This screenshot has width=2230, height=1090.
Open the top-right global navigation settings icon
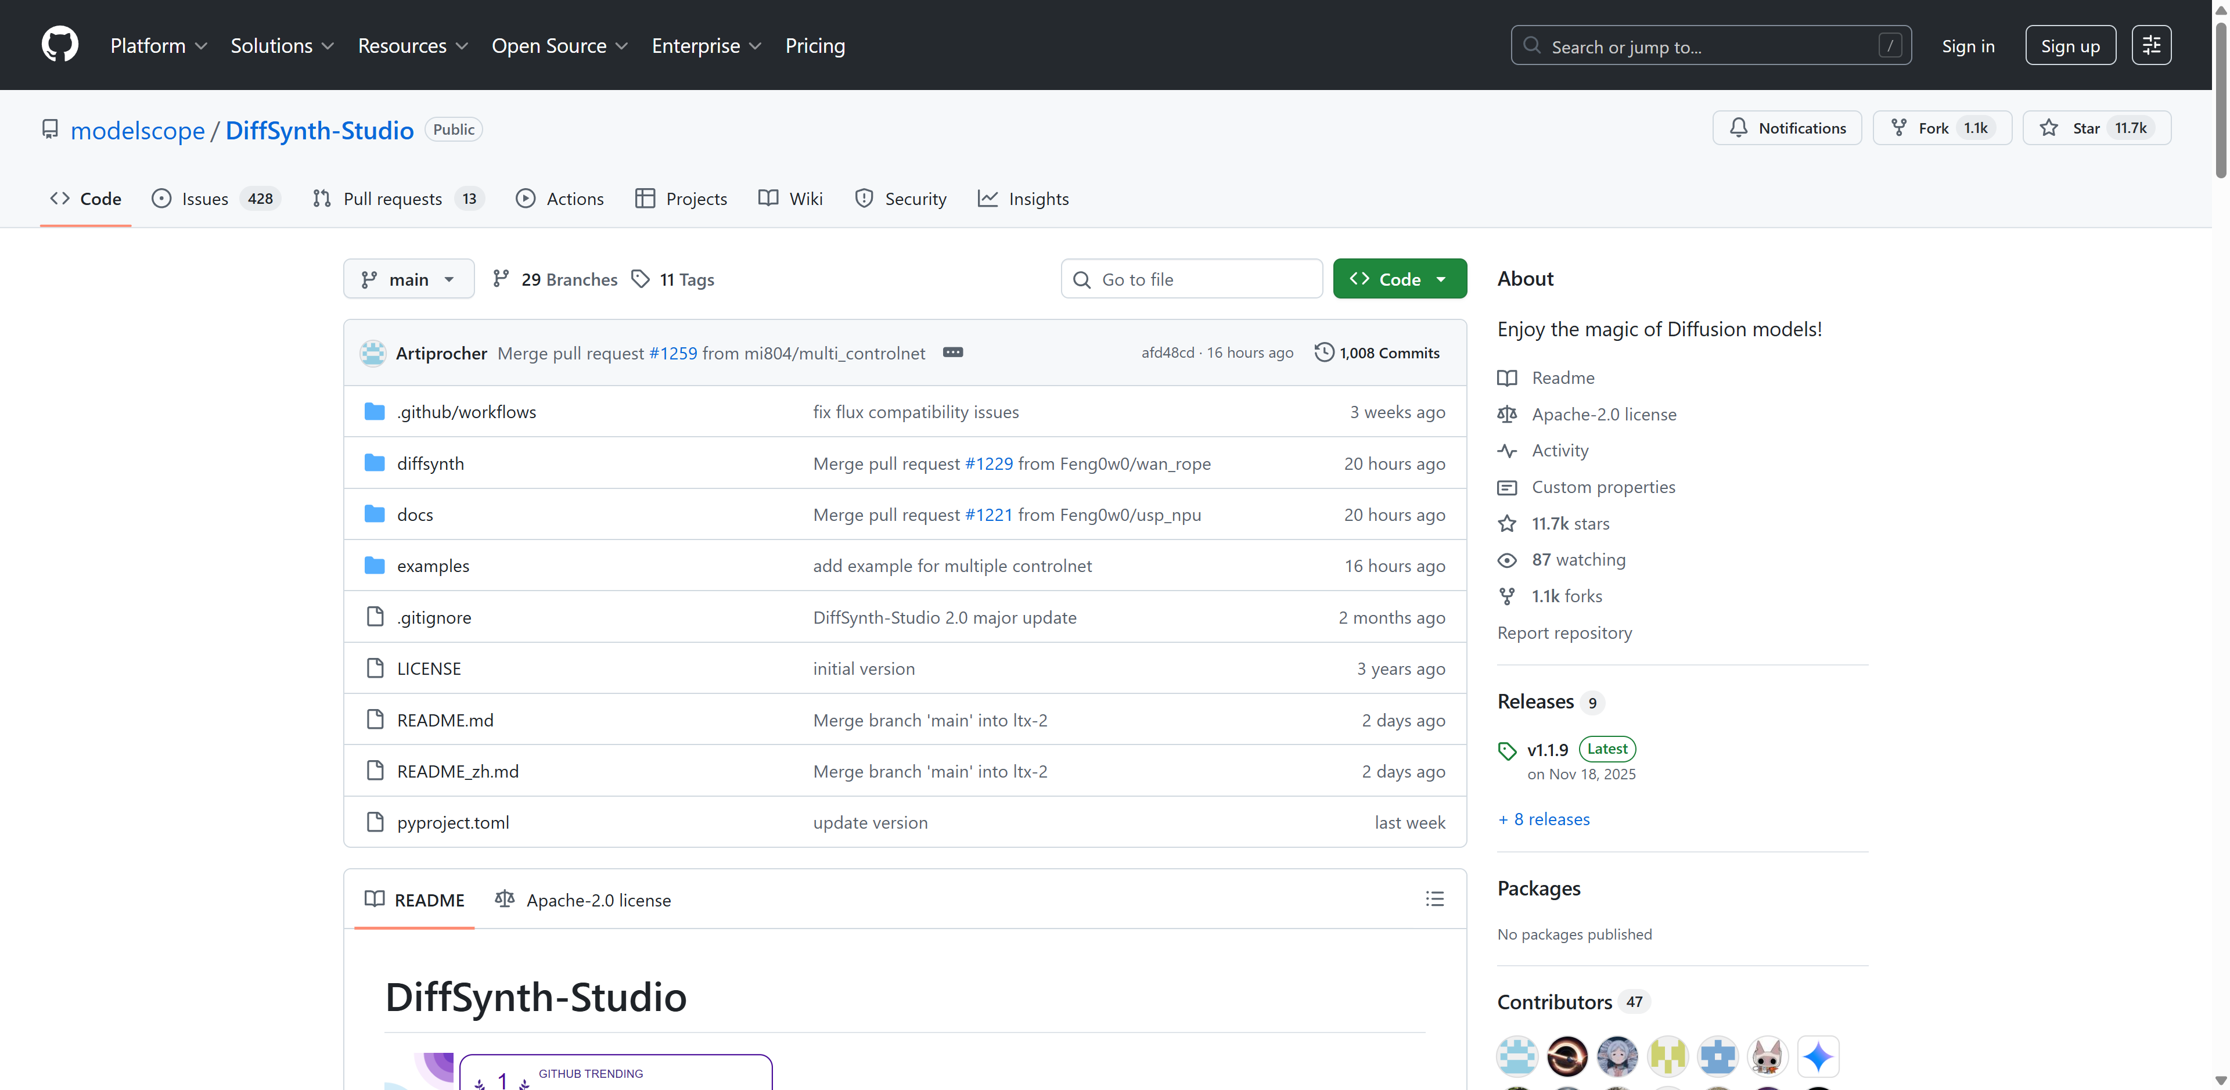point(2150,45)
